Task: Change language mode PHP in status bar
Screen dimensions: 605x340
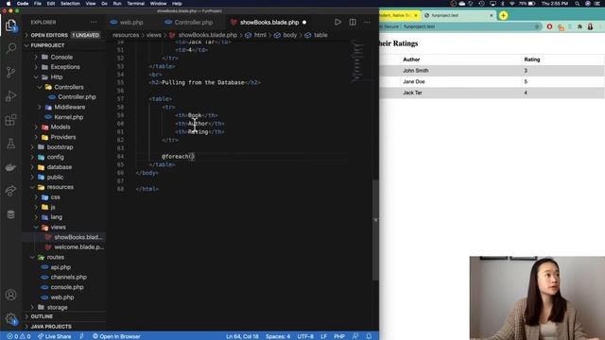Action: click(338, 336)
